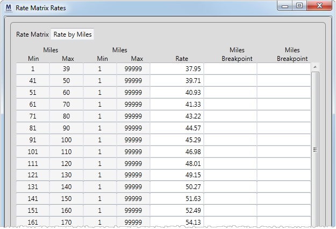The width and height of the screenshot is (336, 229).
Task: Select the rate field with 39.71
Action: (176, 80)
